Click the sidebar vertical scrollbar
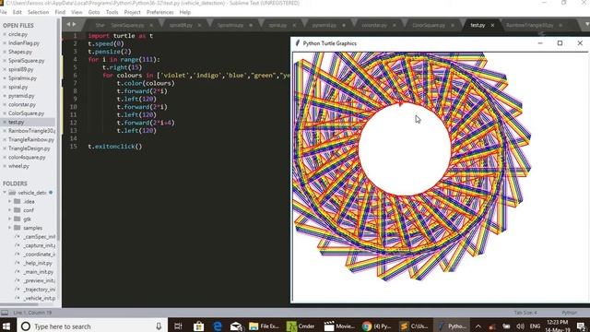This screenshot has width=590, height=332. 59,128
